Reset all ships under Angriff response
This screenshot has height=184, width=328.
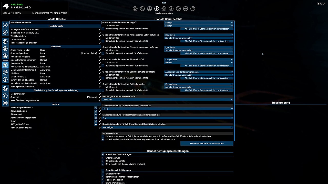click(x=207, y=29)
